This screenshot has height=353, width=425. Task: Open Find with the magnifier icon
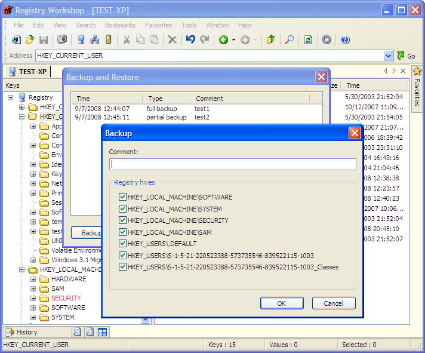pos(289,40)
